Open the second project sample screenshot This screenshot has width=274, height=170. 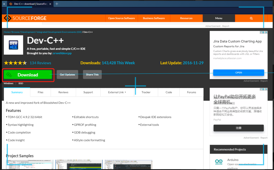point(79,164)
